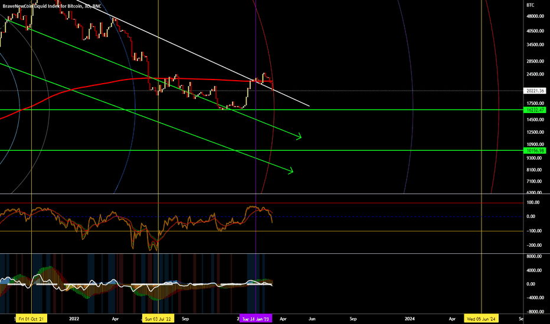Click the 10900.00 price axis value
Screen dimensions: 550x324
(535, 144)
